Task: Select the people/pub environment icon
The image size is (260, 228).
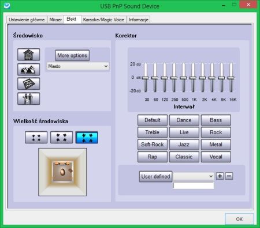Action: coord(29,98)
